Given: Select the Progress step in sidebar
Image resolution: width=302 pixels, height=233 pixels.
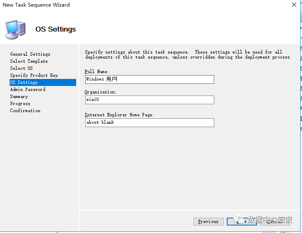Looking at the screenshot, I should pyautogui.click(x=20, y=103).
